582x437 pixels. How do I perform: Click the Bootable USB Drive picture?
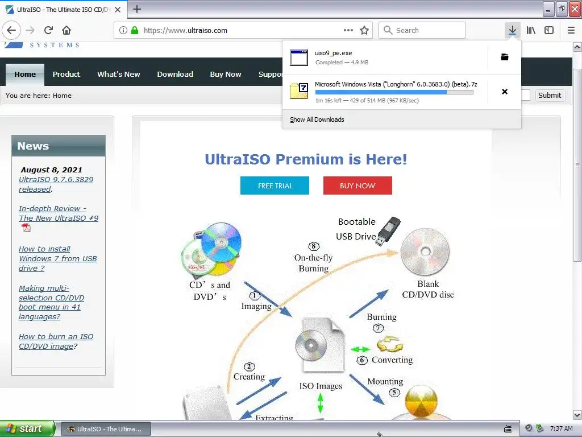388,231
